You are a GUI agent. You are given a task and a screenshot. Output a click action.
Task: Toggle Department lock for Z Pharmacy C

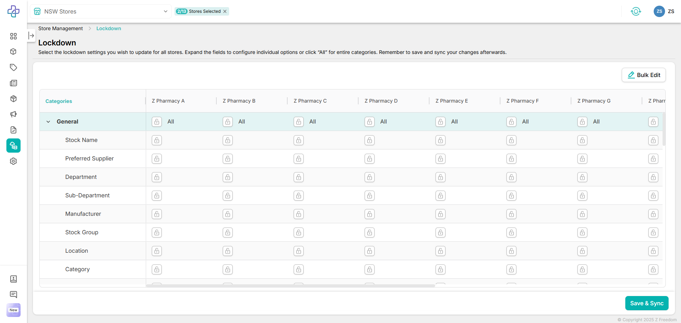click(x=299, y=177)
